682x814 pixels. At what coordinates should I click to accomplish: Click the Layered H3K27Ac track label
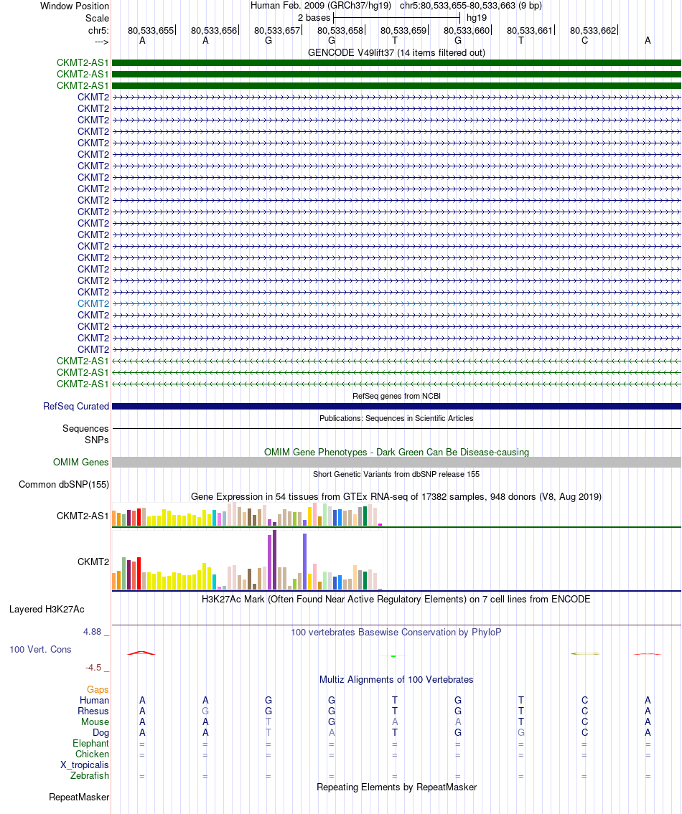pyautogui.click(x=47, y=610)
